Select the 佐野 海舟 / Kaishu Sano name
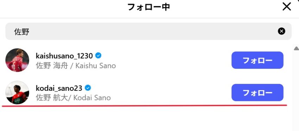The height and width of the screenshot is (131, 299). [x=76, y=66]
